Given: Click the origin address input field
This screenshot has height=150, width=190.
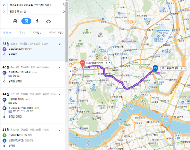Looking at the screenshot, I should 34,5.
